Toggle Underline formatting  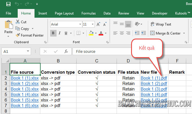tap(66, 33)
